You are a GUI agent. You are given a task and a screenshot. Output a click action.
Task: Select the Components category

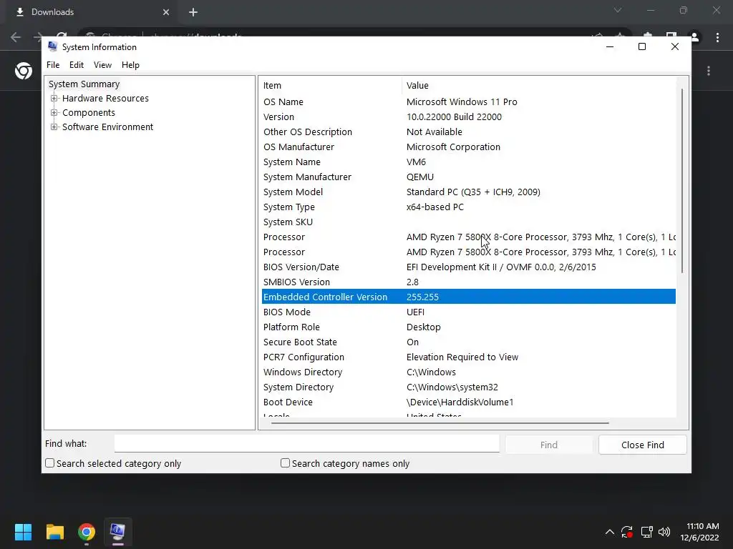tap(88, 112)
